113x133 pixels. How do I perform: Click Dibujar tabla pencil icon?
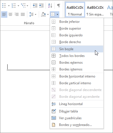coord(54,111)
